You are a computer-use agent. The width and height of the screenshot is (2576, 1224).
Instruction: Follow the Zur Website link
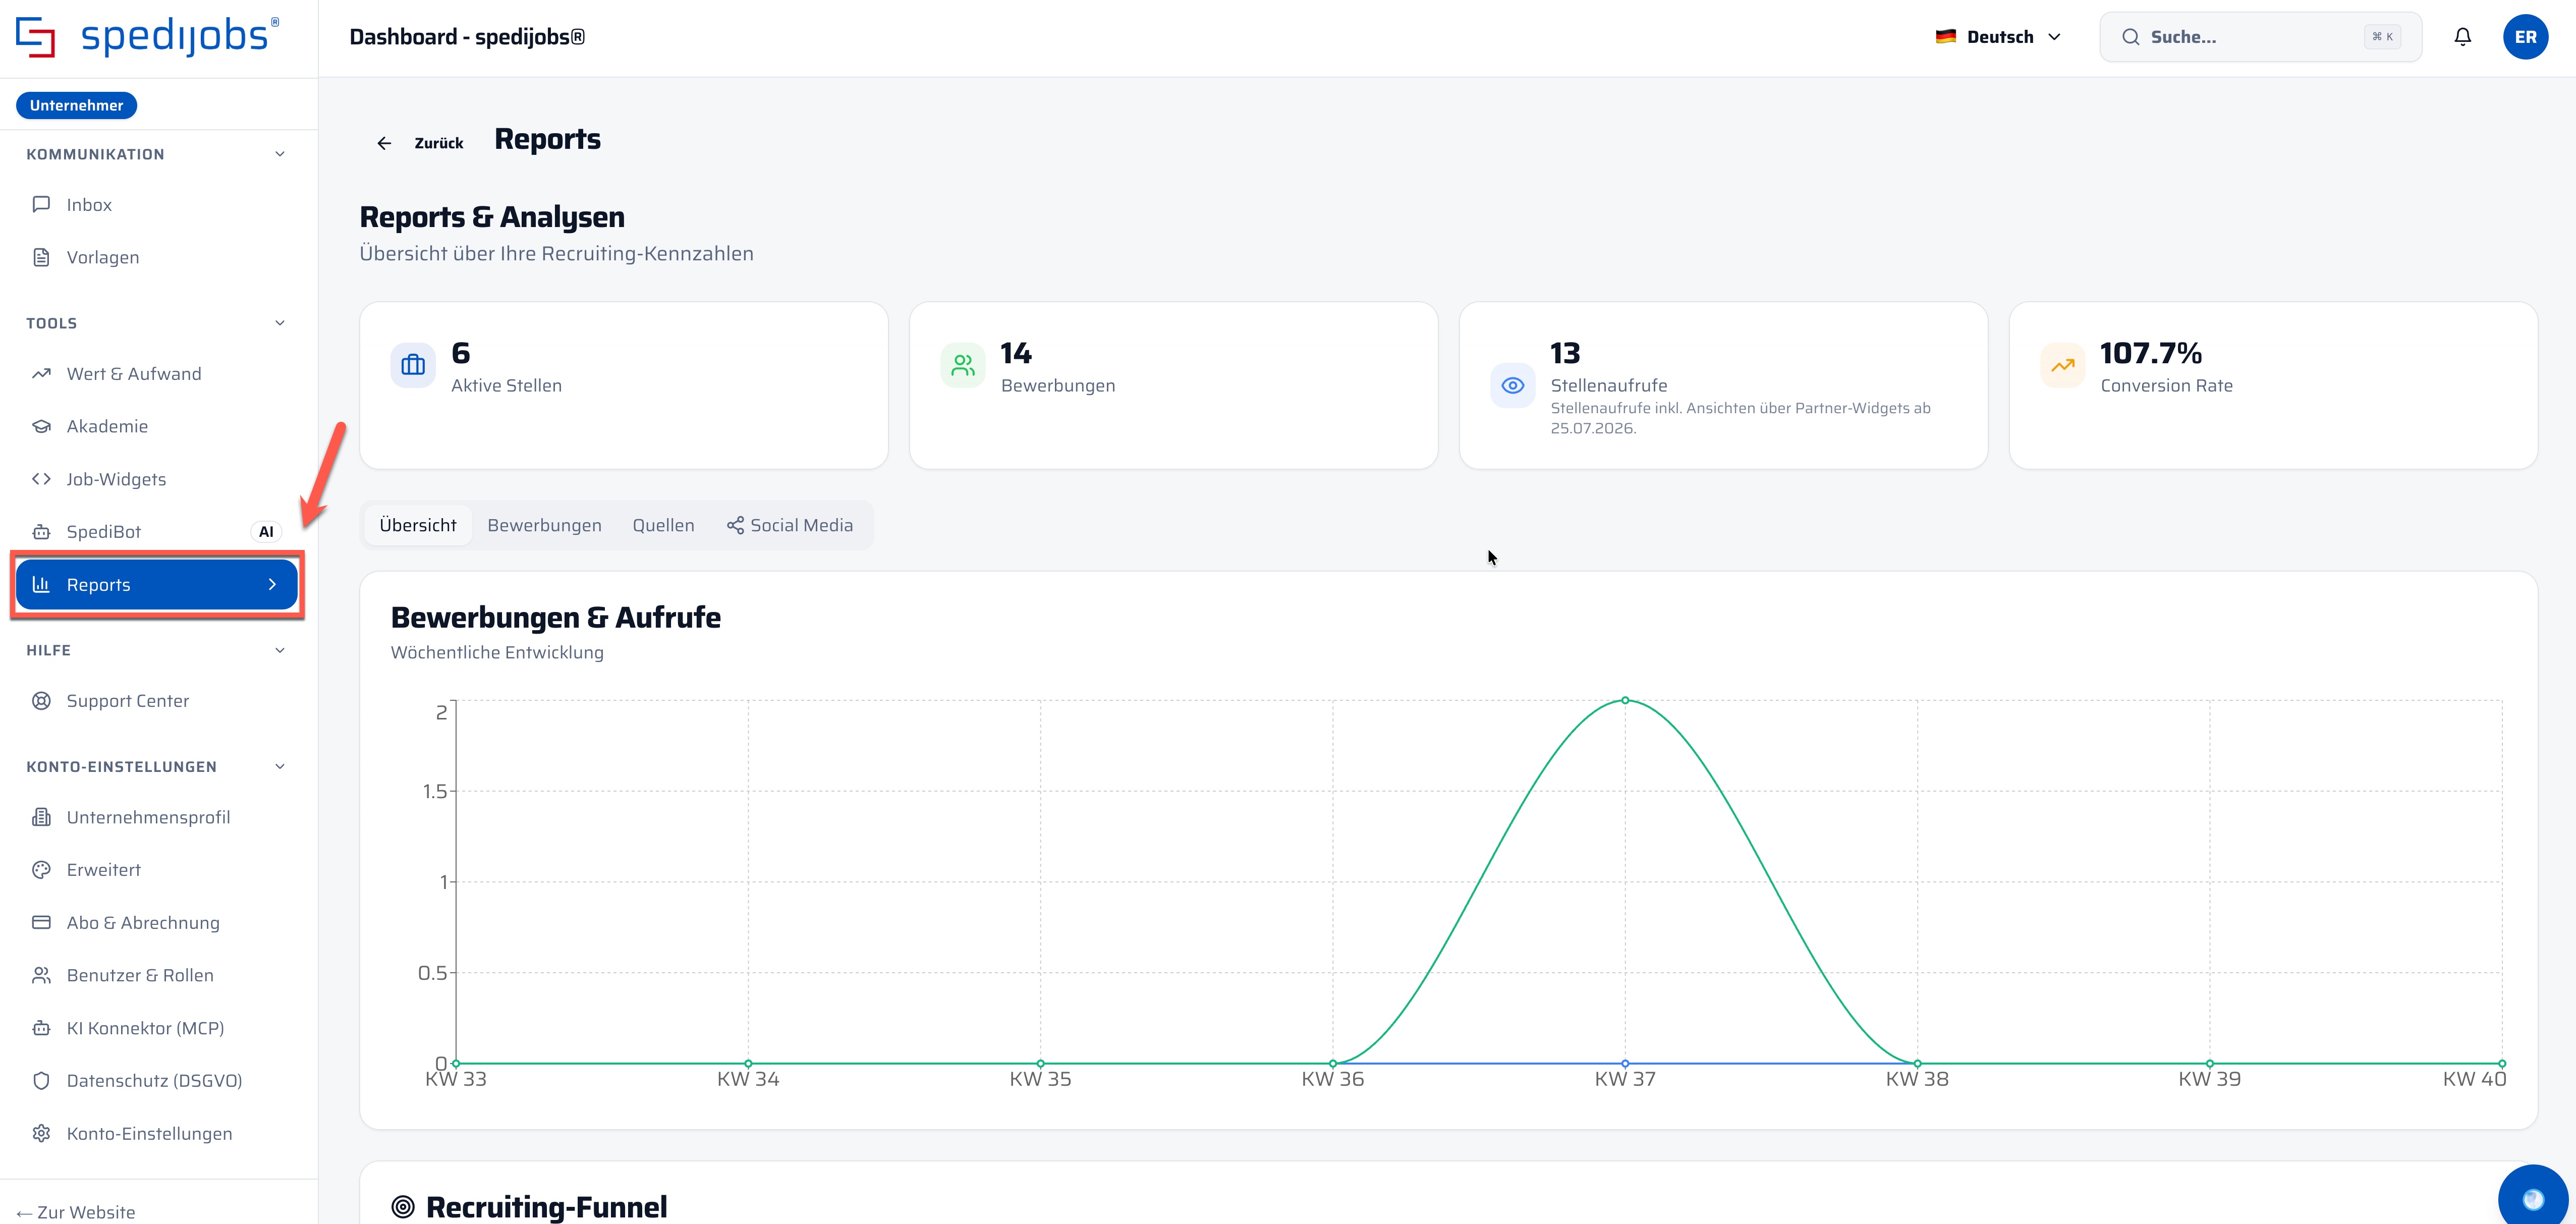coord(76,1212)
